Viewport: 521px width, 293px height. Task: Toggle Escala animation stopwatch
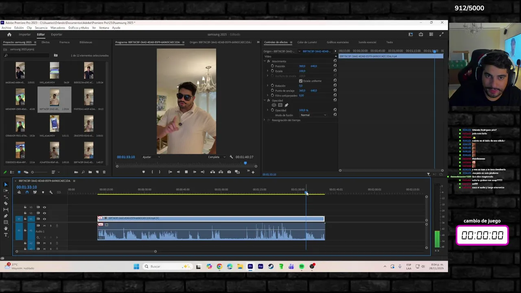272,71
